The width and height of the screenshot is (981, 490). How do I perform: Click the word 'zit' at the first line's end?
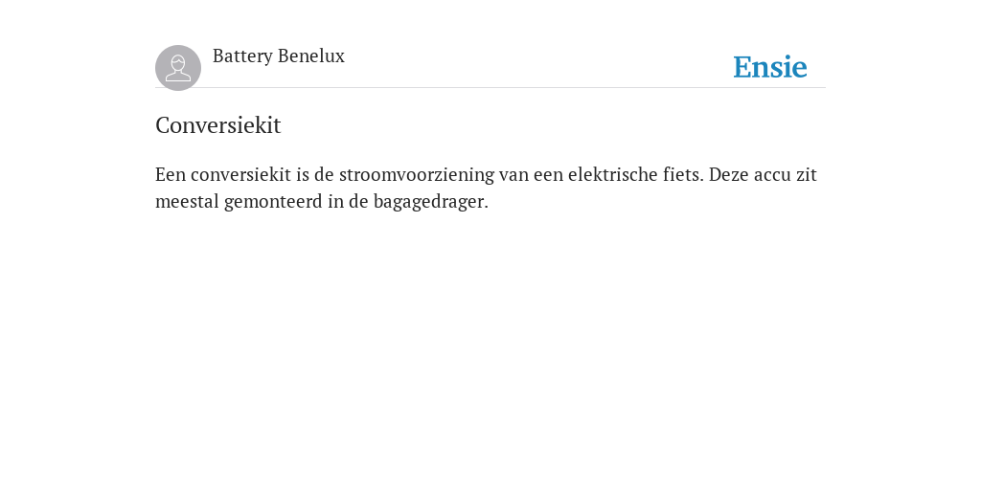[x=807, y=174]
